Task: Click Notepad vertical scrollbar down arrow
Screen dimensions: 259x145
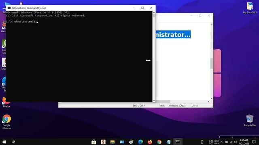Action: [212, 98]
